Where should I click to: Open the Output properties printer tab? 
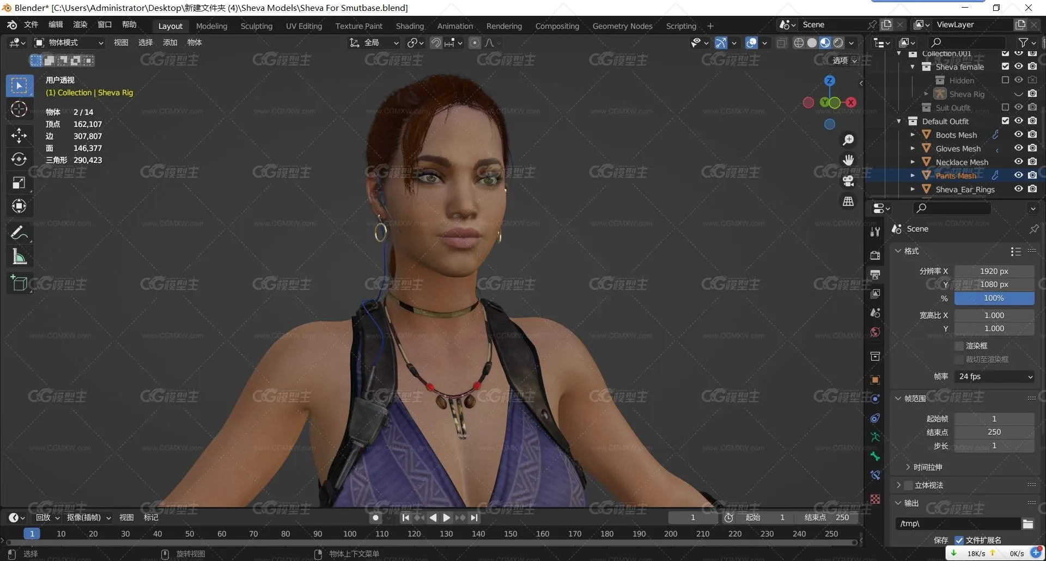875,275
